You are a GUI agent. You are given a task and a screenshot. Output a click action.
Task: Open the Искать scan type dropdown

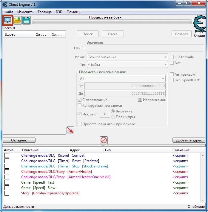point(127,57)
